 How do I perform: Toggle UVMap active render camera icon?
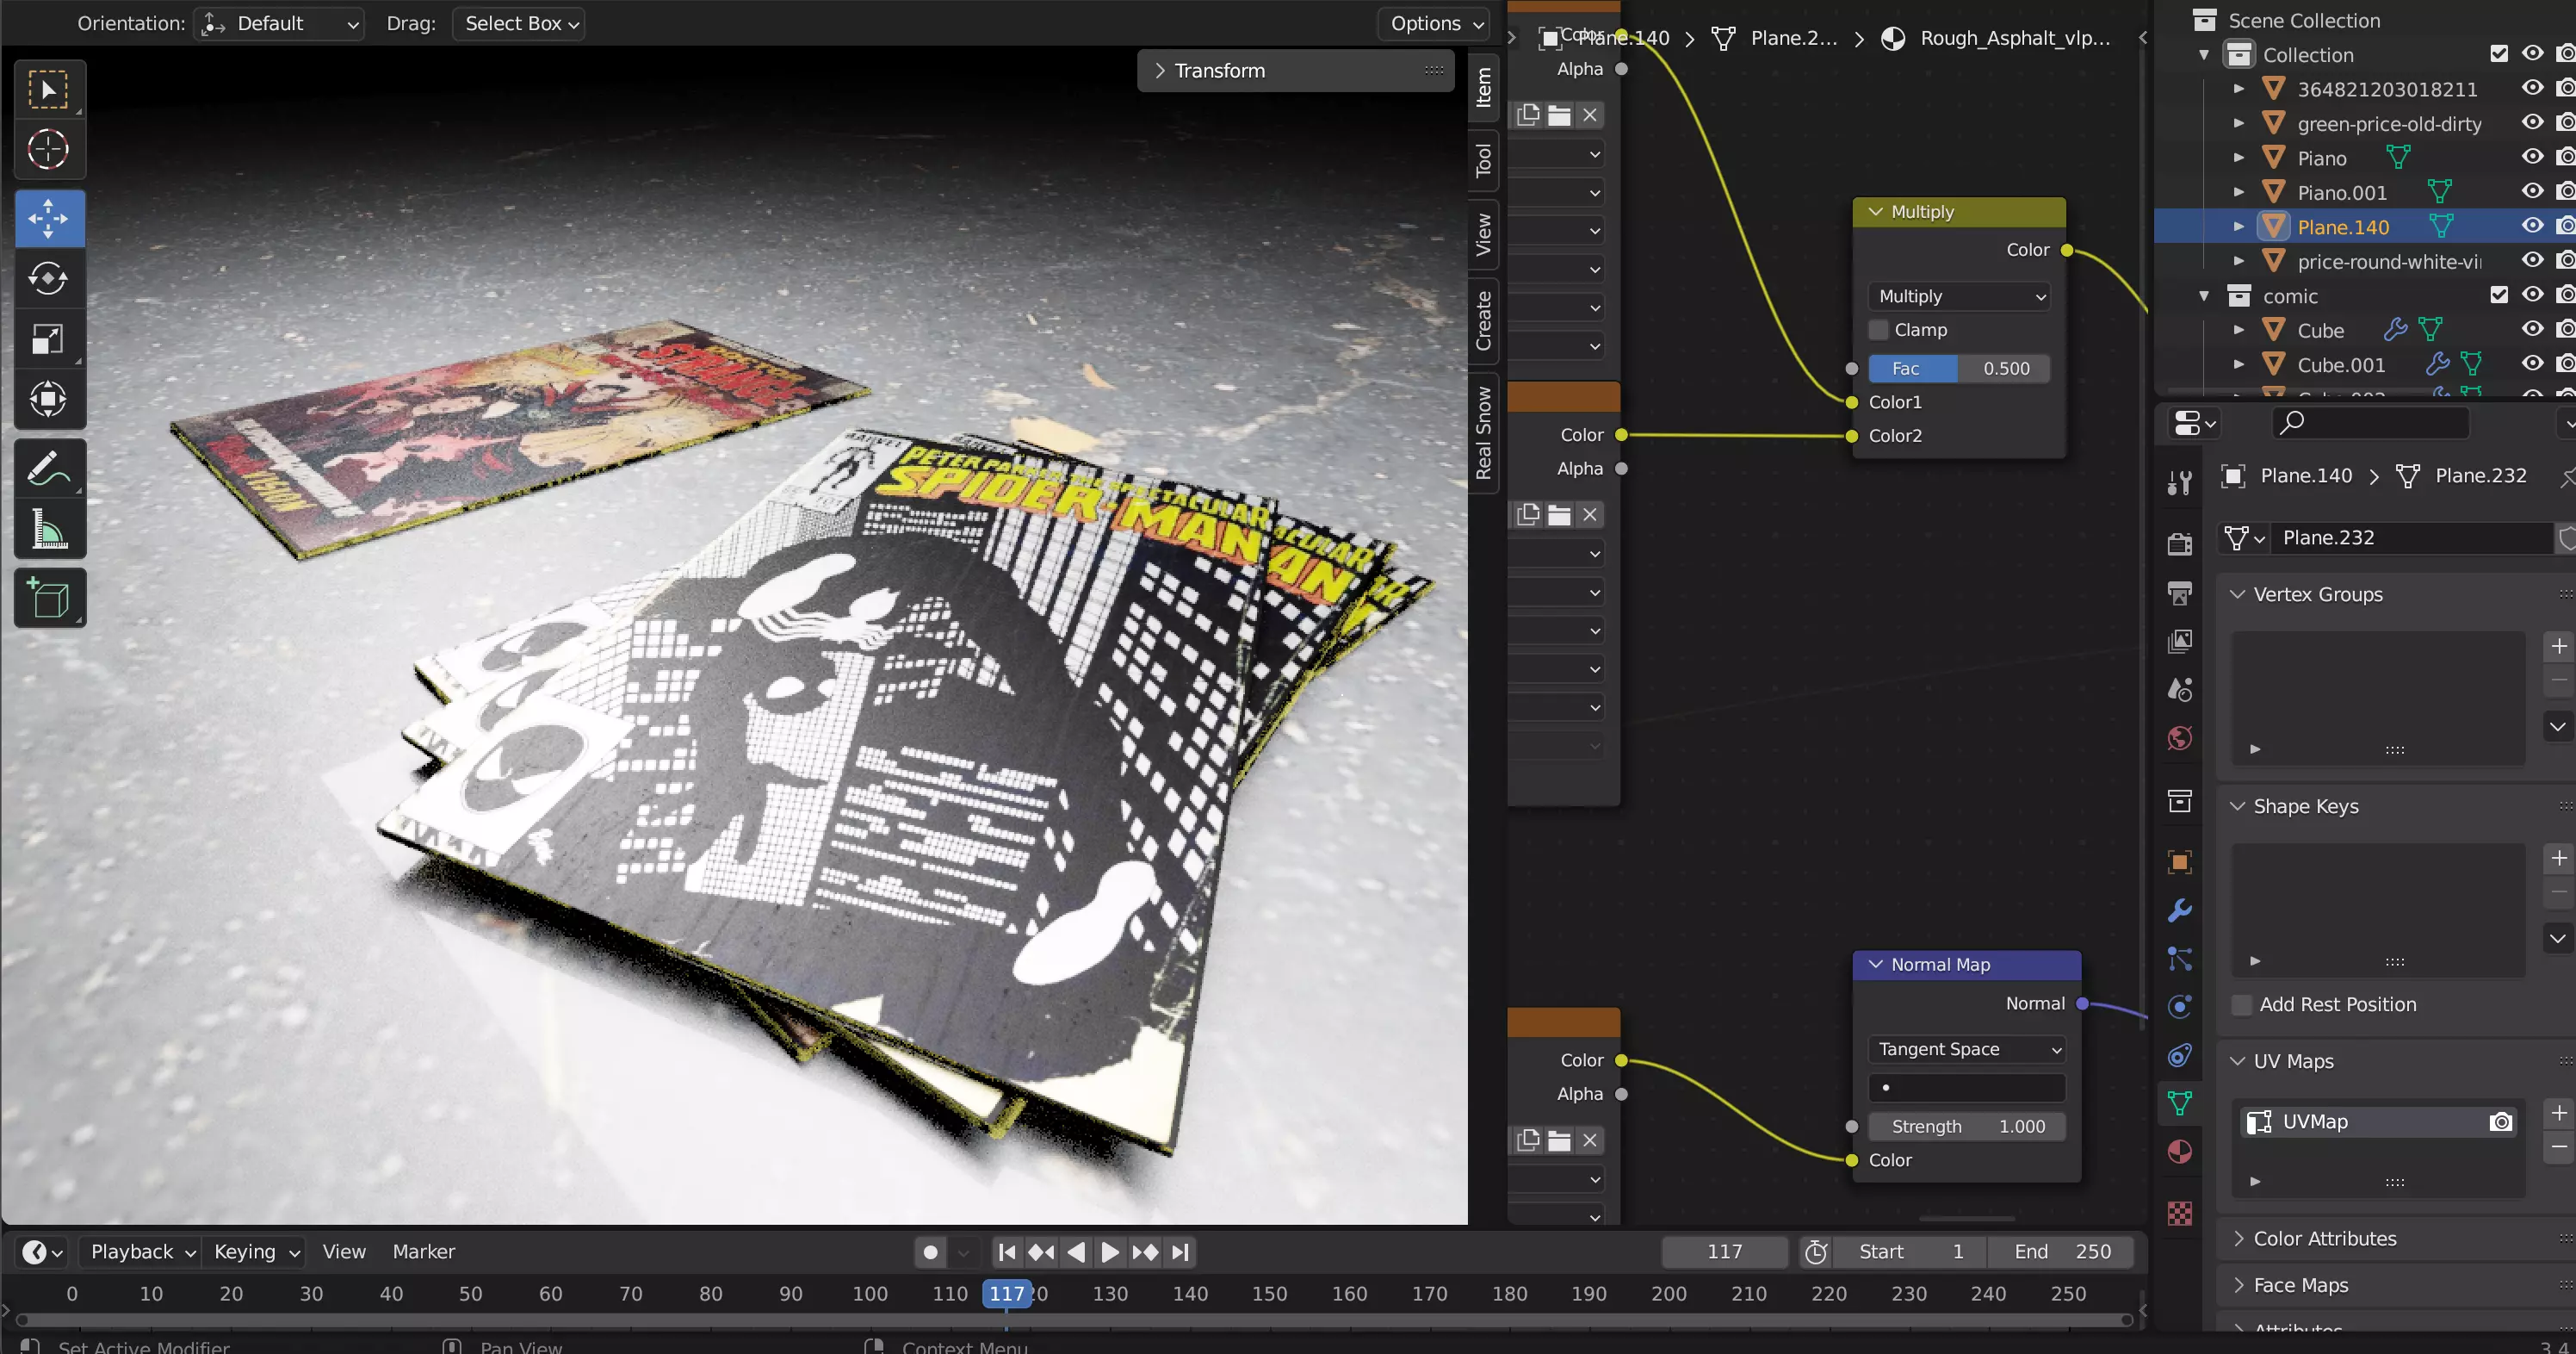pyautogui.click(x=2501, y=1121)
